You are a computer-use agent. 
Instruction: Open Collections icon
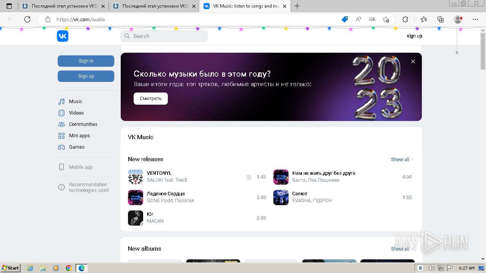point(440,19)
